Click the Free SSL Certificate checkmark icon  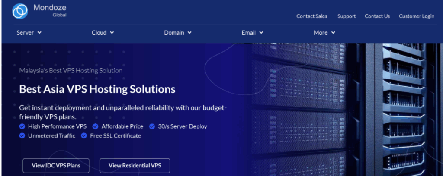[84, 136]
